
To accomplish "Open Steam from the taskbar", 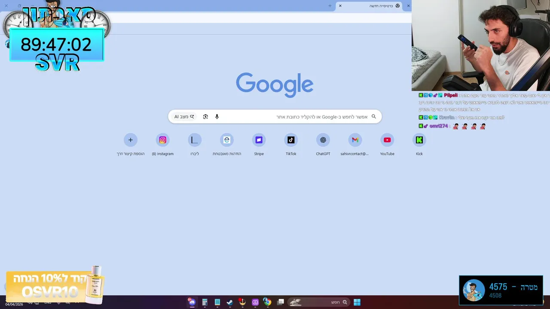I will coord(230,302).
